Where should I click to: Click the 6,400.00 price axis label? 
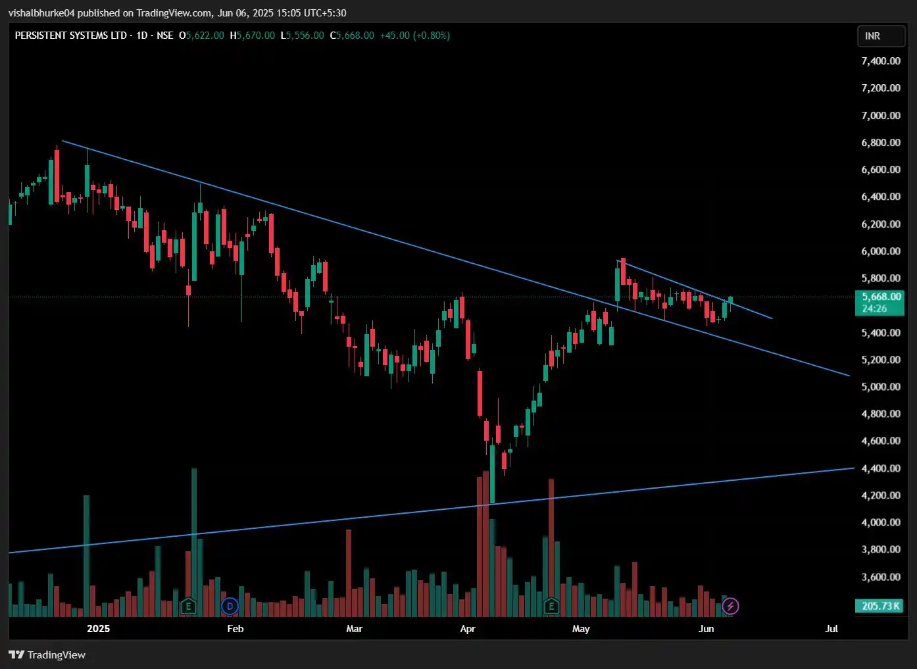click(881, 196)
